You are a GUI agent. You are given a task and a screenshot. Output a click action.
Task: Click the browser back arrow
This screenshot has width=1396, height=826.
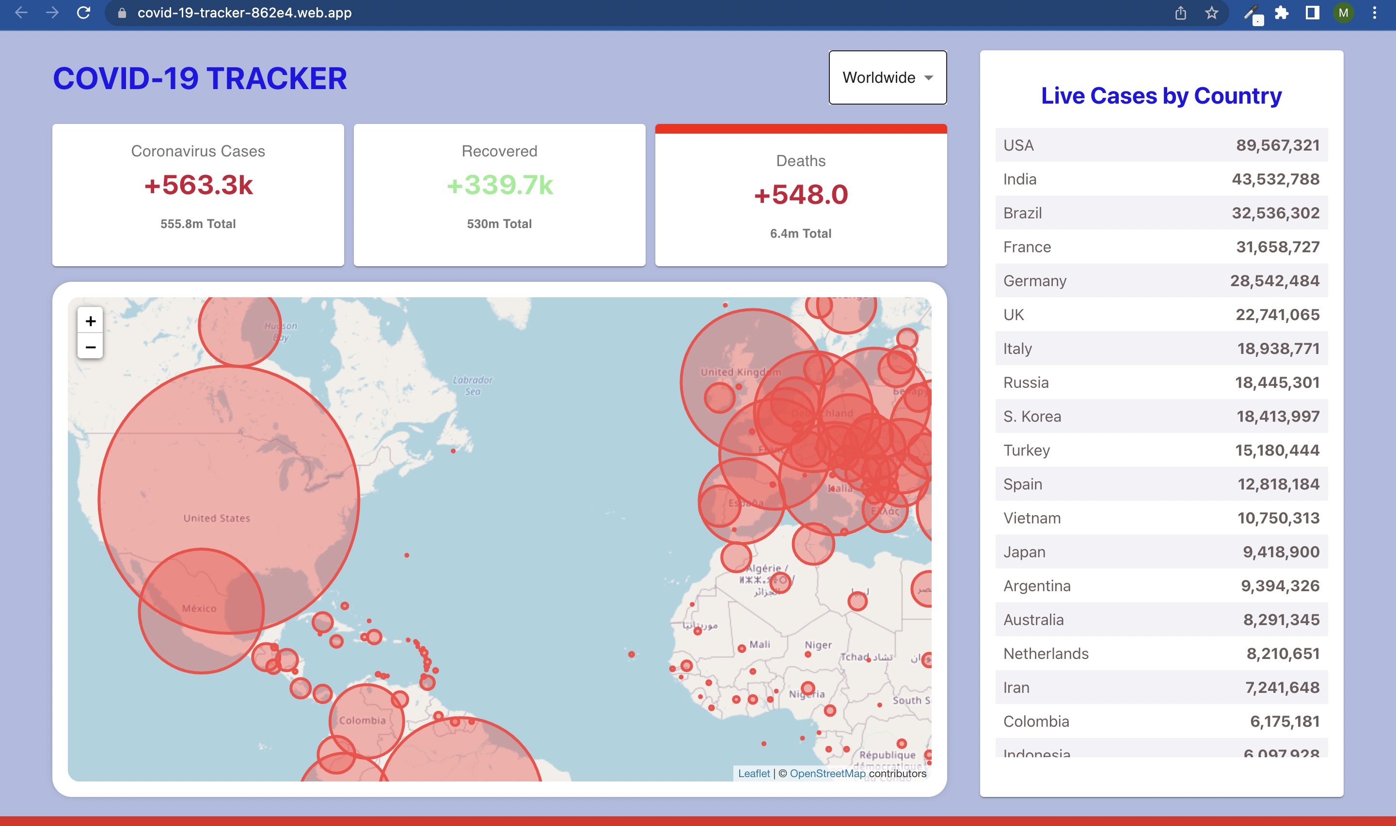21,13
